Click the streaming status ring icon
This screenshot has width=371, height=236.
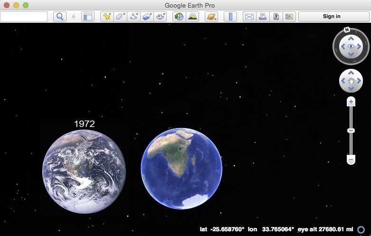coord(361,230)
